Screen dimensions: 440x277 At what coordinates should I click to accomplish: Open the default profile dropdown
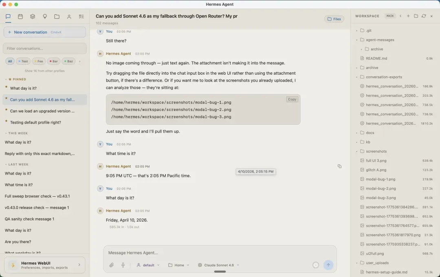[x=148, y=265]
